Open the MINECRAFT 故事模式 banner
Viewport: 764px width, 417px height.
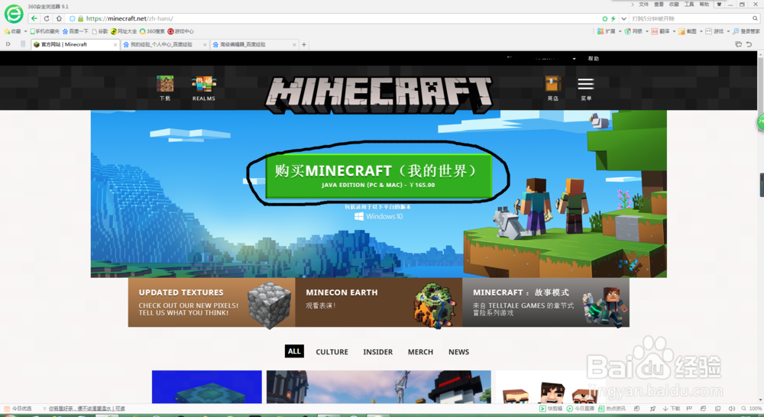[x=545, y=302]
